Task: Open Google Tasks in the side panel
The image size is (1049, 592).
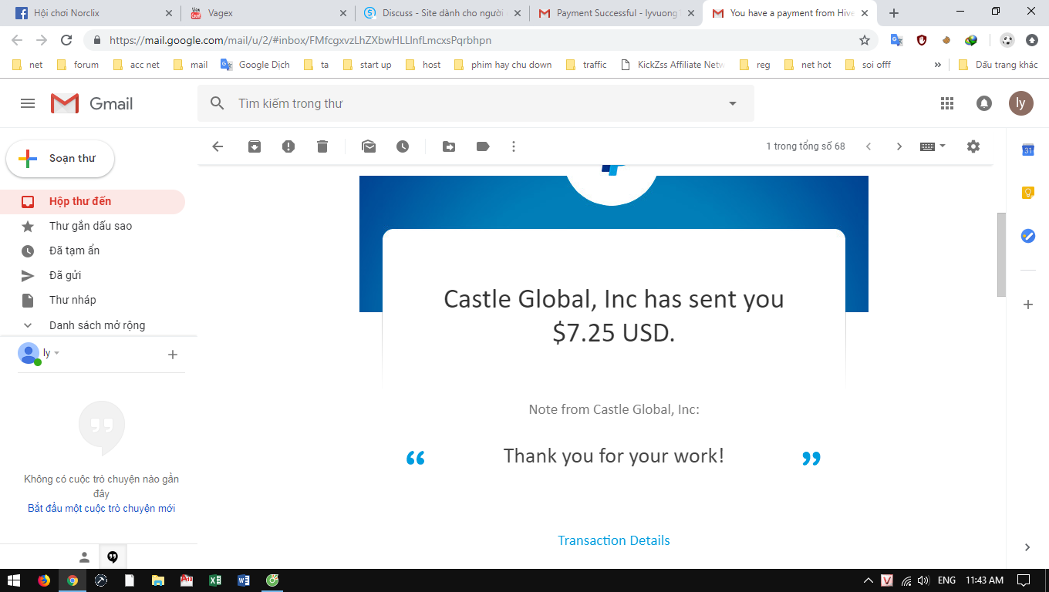Action: (x=1027, y=236)
